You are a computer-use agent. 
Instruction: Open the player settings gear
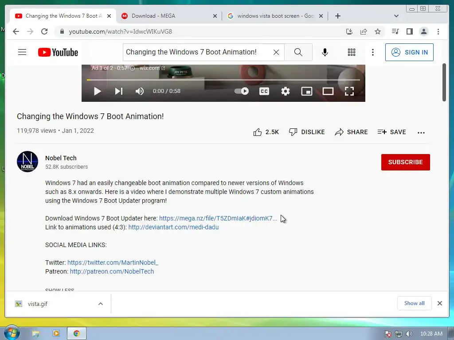[x=286, y=91]
